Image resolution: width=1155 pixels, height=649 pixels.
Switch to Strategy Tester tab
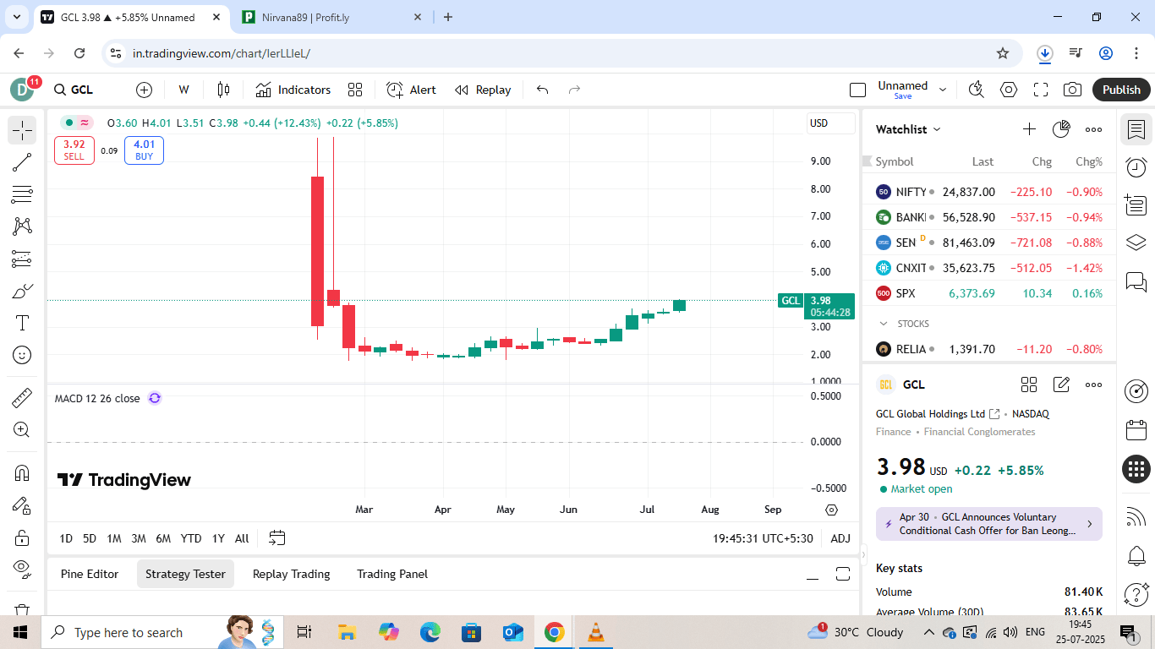(x=185, y=574)
